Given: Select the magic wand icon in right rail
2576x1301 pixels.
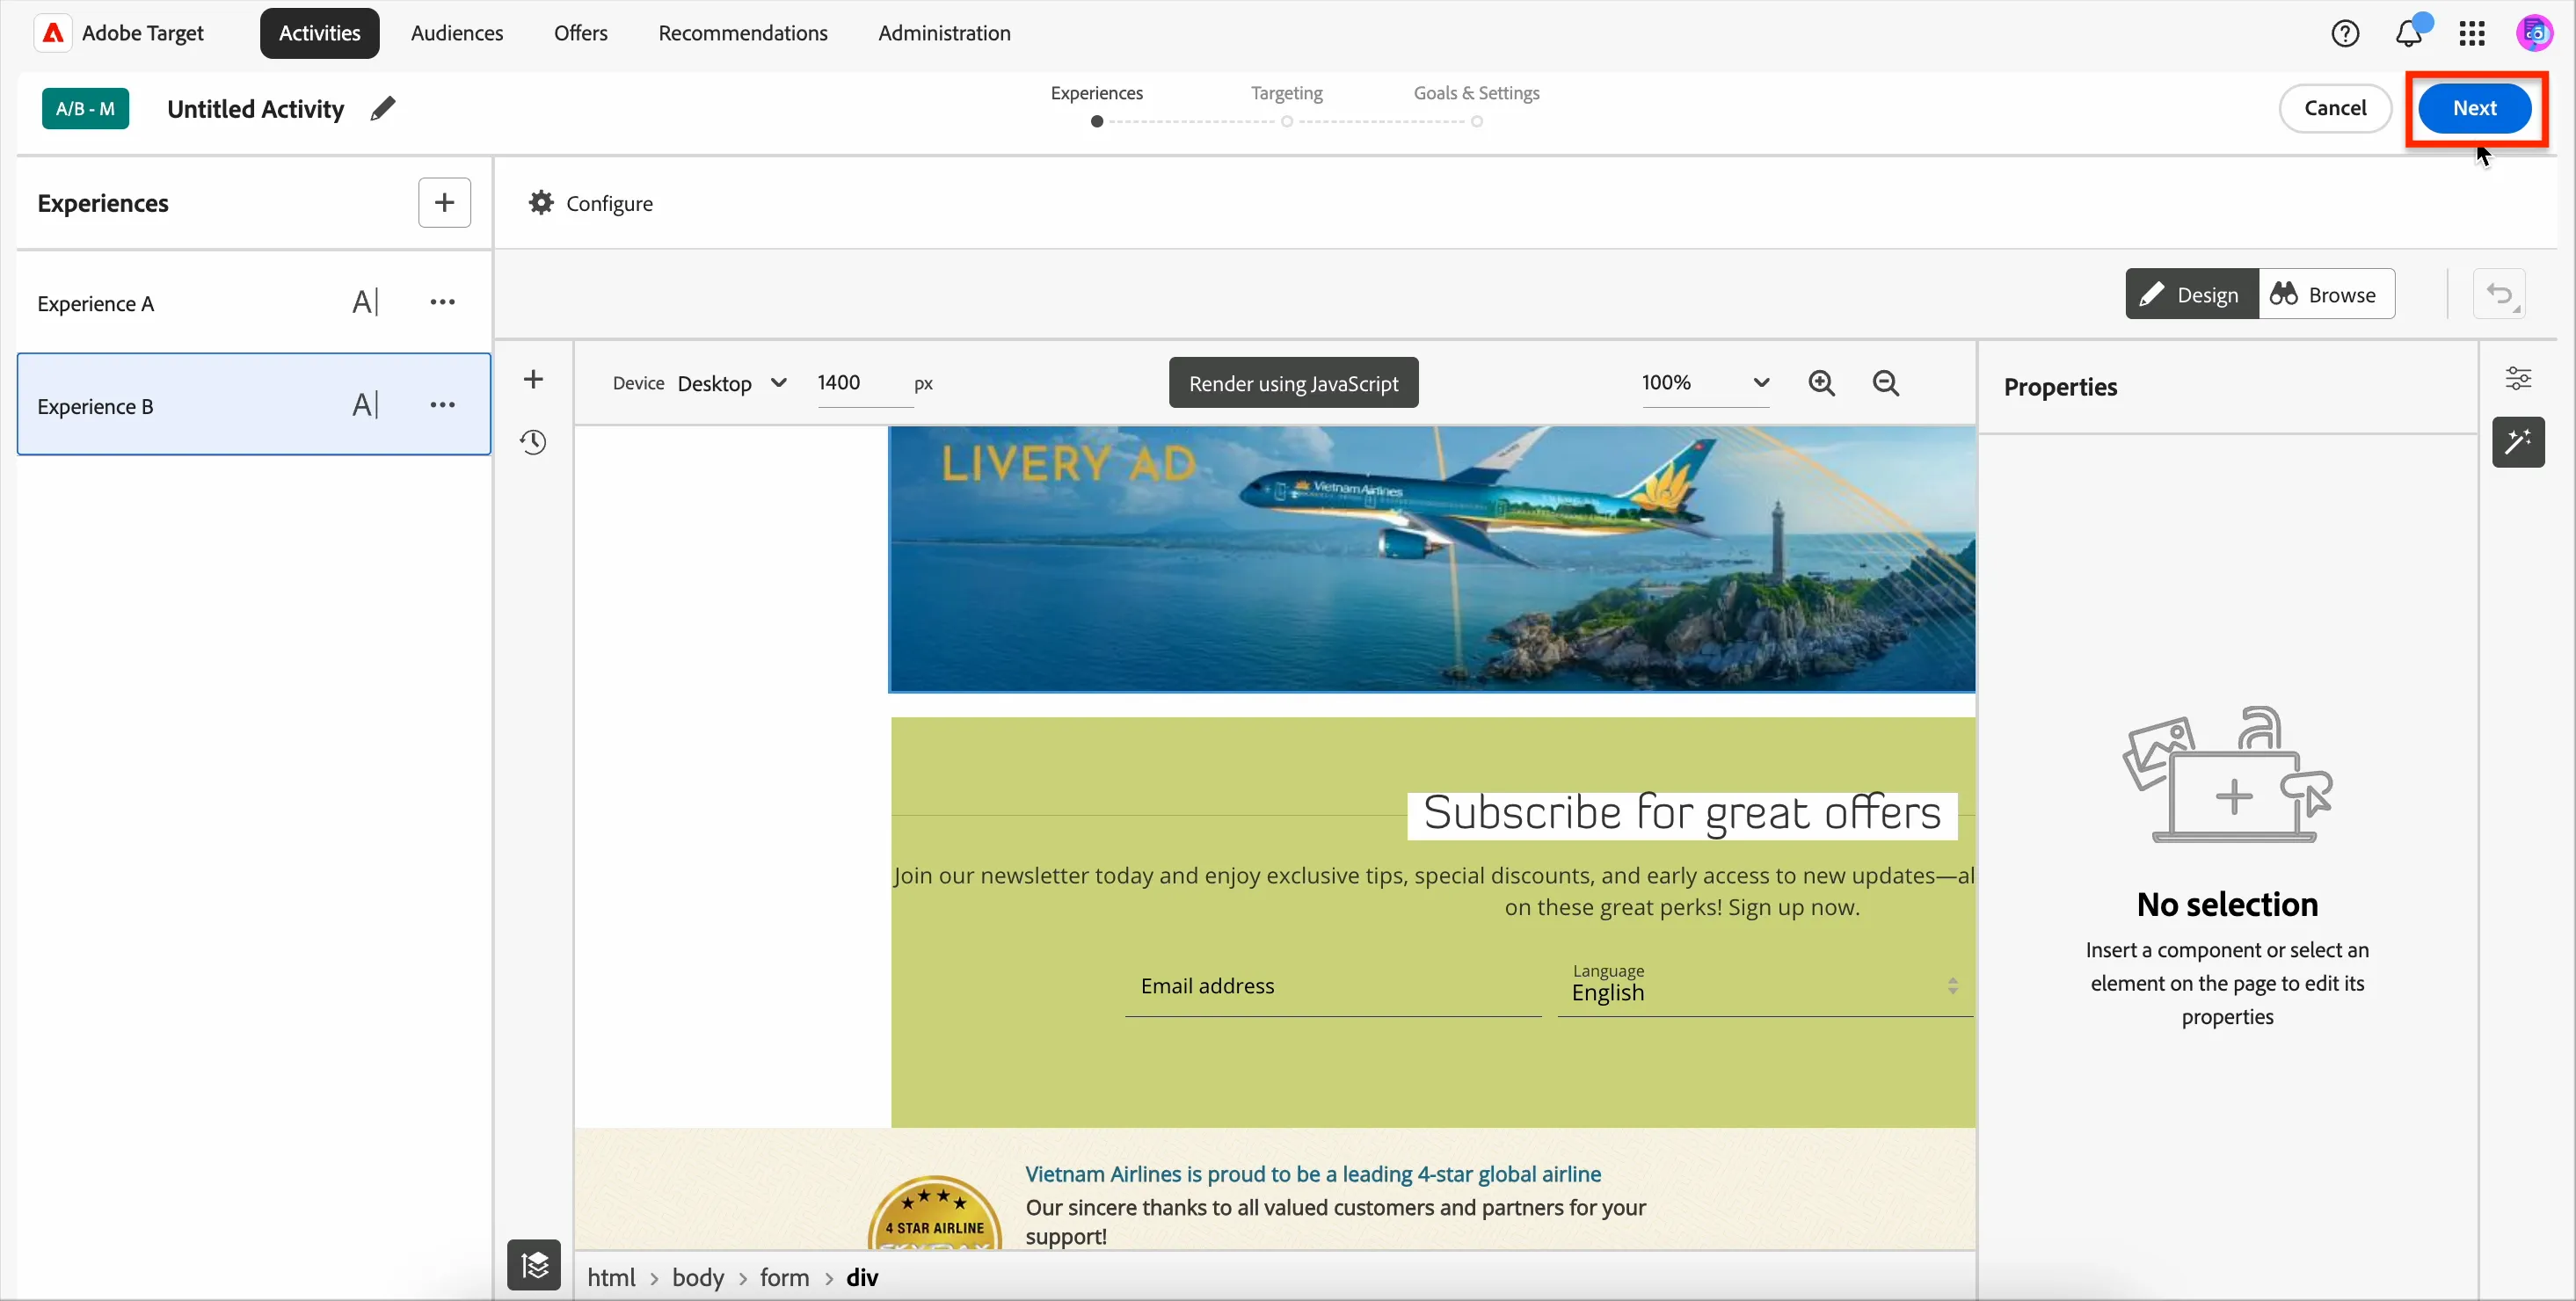Looking at the screenshot, I should 2518,442.
